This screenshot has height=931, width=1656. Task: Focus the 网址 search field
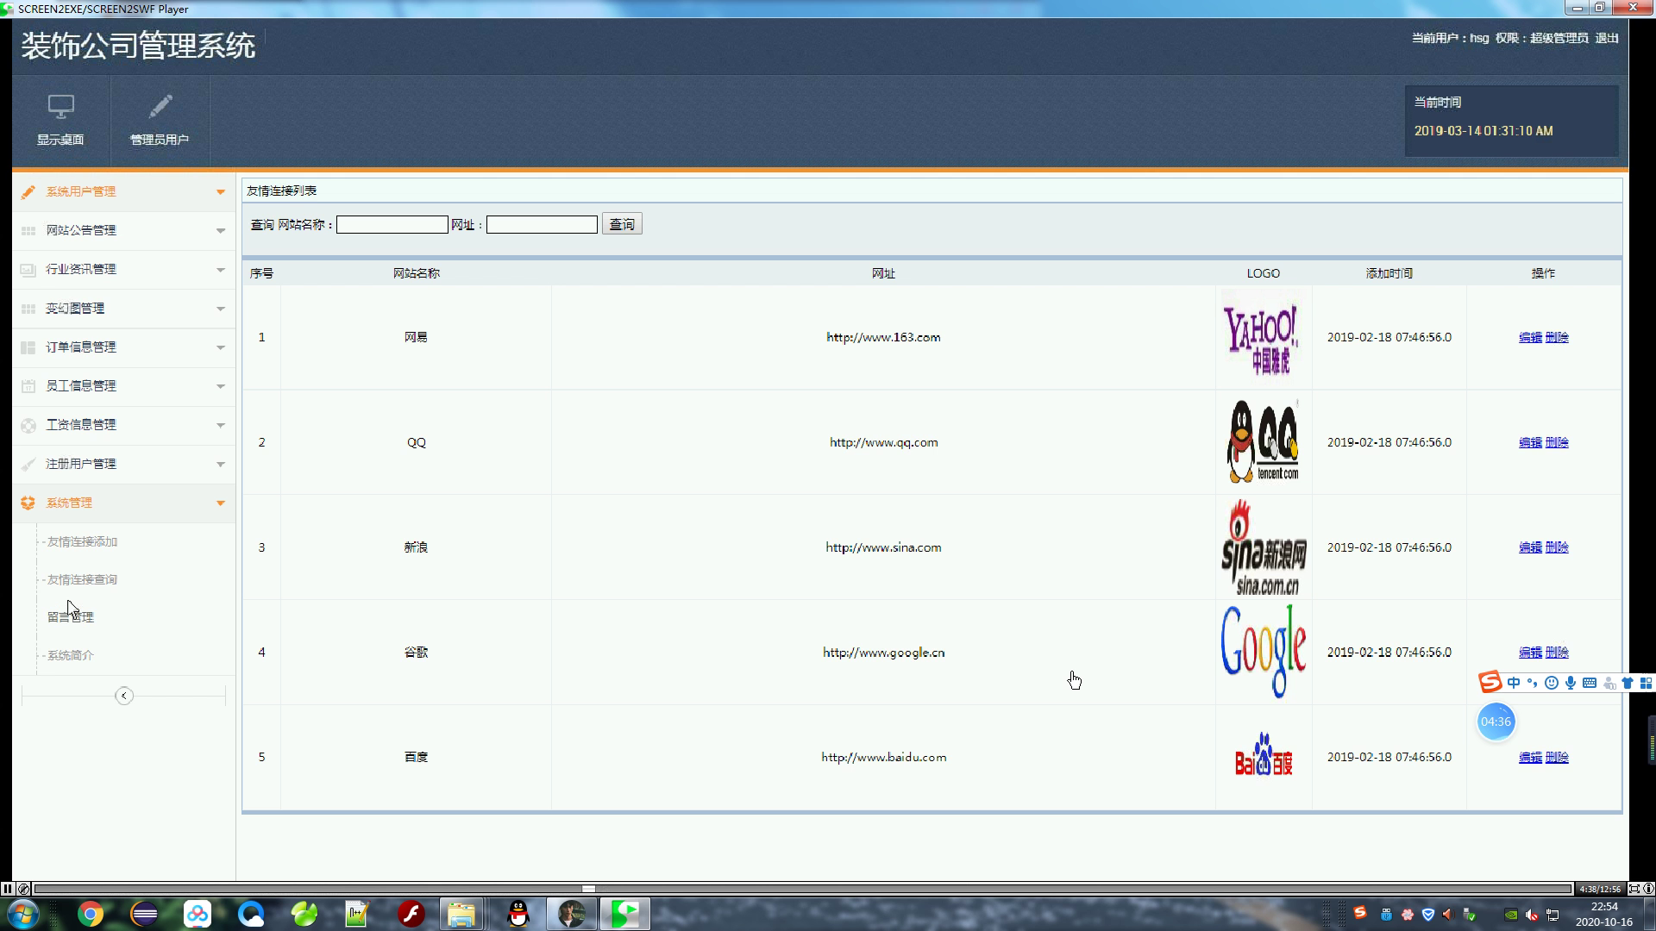542,224
